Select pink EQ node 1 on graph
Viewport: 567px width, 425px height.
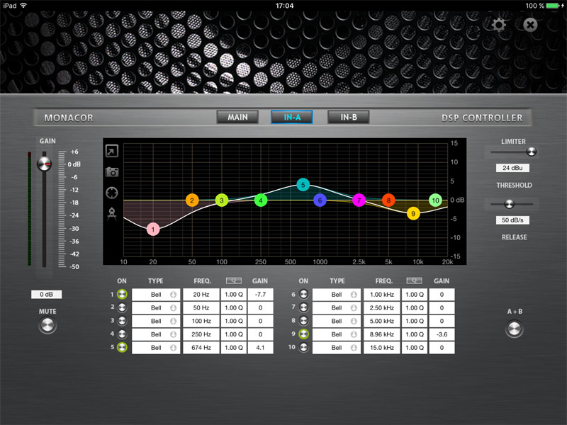click(x=154, y=229)
